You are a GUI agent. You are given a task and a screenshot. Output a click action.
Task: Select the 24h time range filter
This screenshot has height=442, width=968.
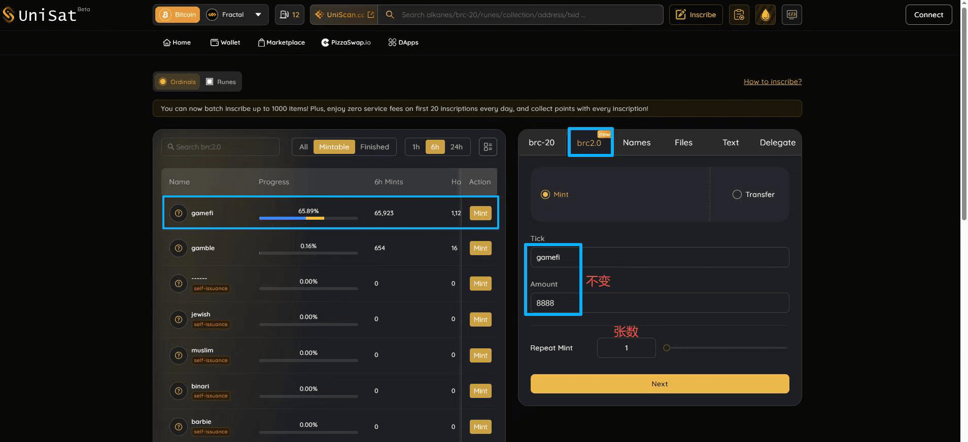[456, 147]
